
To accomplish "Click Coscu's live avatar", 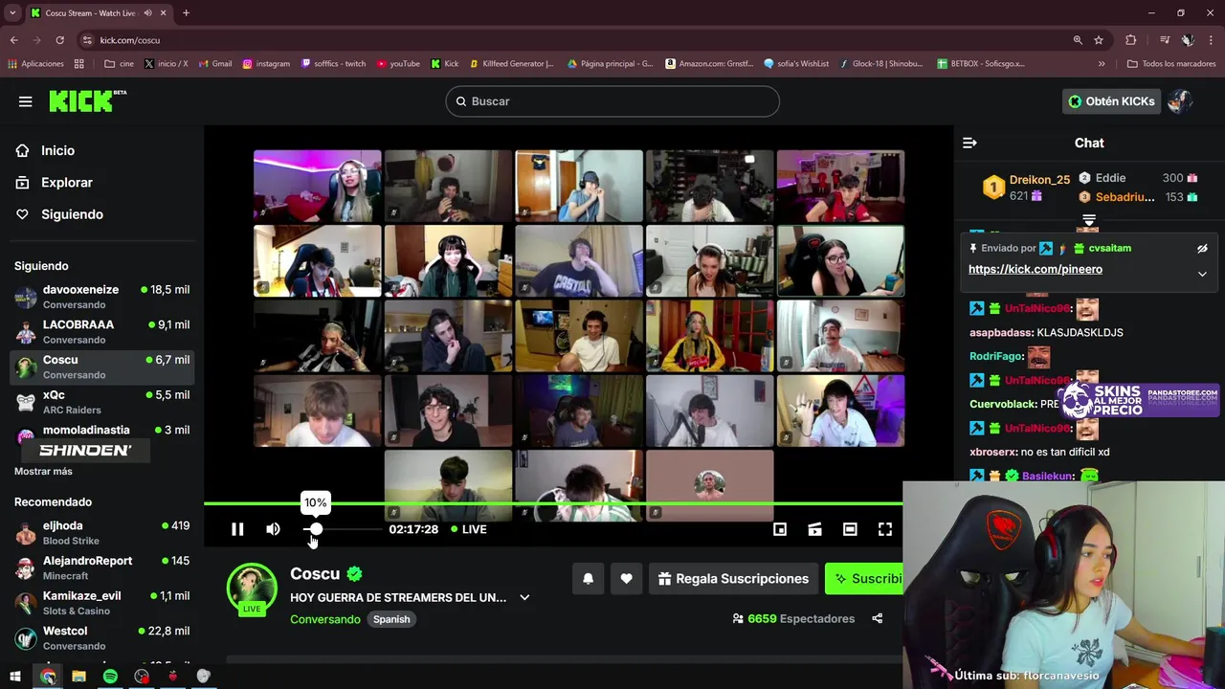I will click(x=252, y=589).
